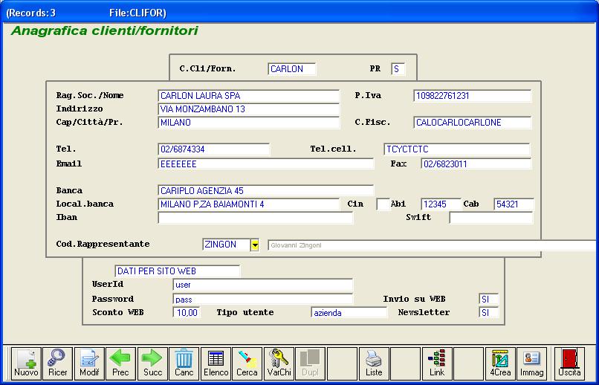Image resolution: width=599 pixels, height=385 pixels.
Task: Click the Tel. field 02/6874334
Action: click(x=214, y=149)
